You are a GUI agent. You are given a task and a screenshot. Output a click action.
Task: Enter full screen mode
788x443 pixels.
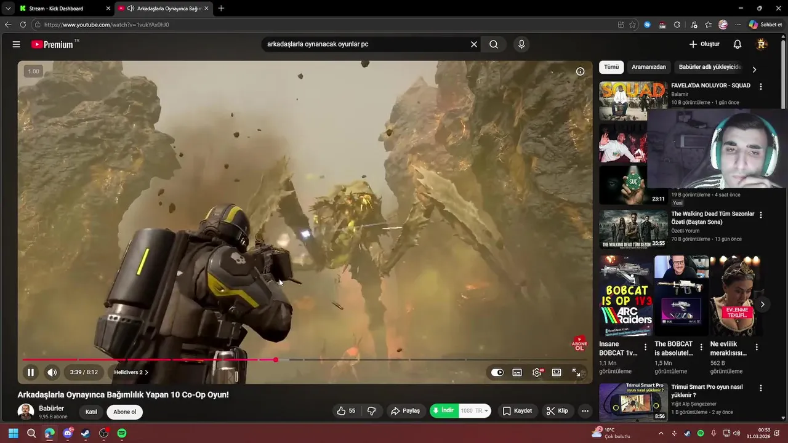point(576,372)
